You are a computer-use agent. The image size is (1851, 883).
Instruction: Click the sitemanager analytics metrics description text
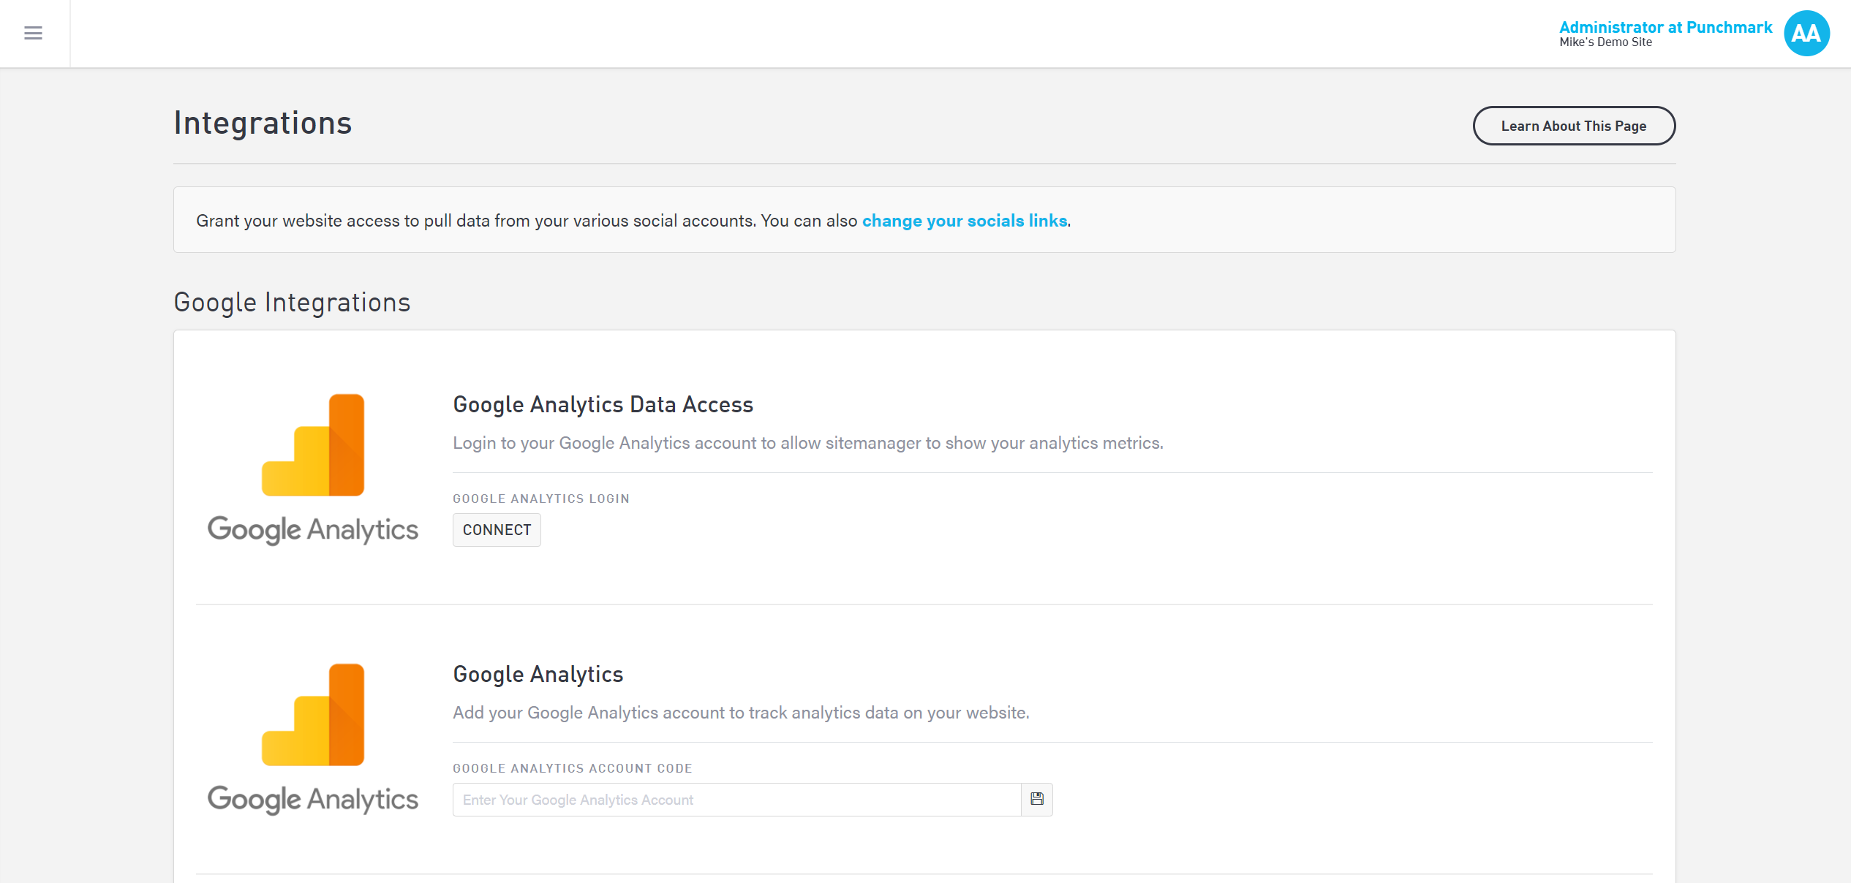coord(807,443)
